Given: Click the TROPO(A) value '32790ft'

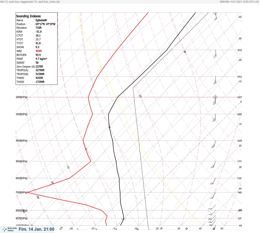Looking at the screenshot, I should pyautogui.click(x=40, y=70).
